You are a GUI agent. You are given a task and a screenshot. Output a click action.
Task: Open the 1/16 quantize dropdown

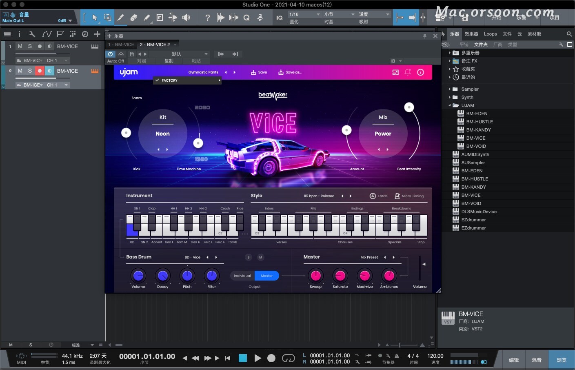(304, 14)
